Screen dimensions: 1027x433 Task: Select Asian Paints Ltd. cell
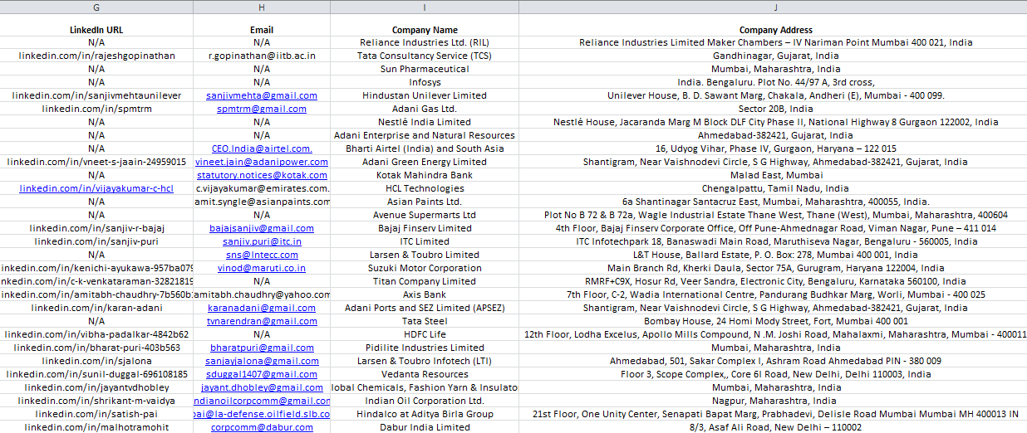click(x=425, y=202)
